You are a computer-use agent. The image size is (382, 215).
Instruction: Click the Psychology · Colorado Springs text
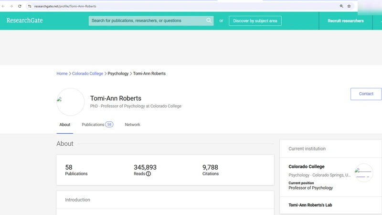coord(319,175)
